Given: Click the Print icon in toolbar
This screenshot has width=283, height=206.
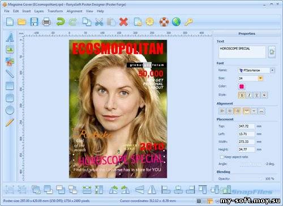Looking at the screenshot, I should pyautogui.click(x=46, y=22).
